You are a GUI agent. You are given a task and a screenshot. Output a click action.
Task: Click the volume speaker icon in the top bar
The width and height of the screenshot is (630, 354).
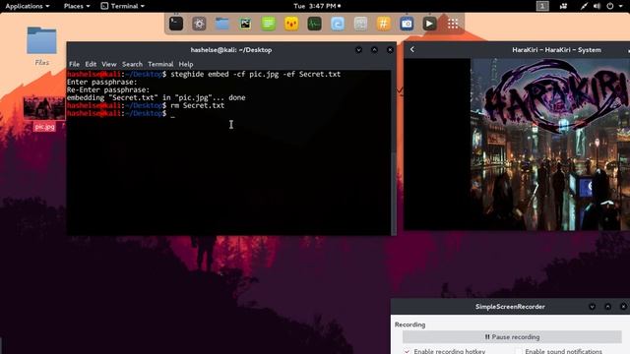[598, 6]
